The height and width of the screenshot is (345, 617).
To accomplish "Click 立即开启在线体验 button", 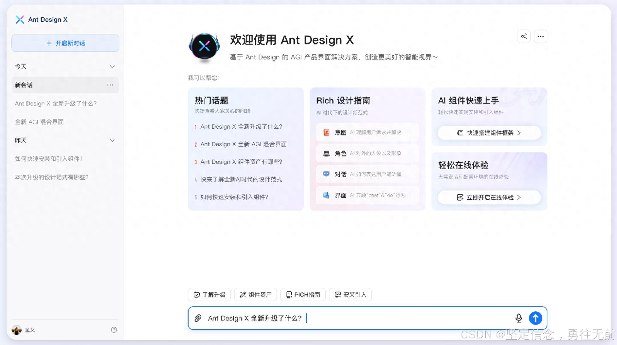I will [489, 197].
